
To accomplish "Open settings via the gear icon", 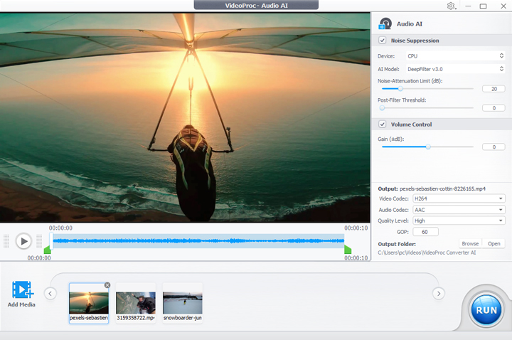I will pos(451,6).
